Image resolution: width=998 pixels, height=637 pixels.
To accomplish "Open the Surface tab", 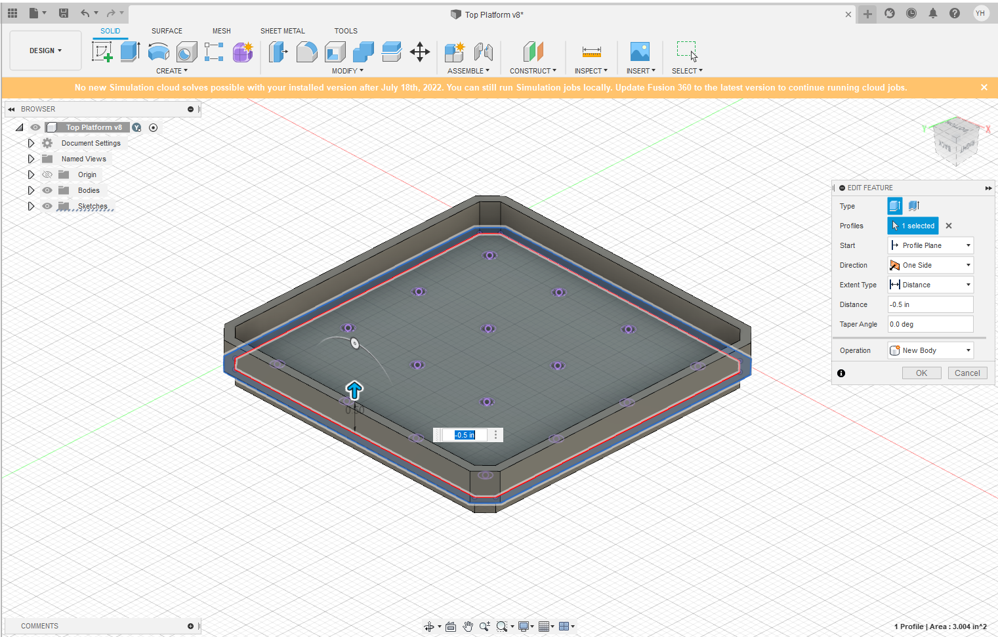I will tap(167, 31).
